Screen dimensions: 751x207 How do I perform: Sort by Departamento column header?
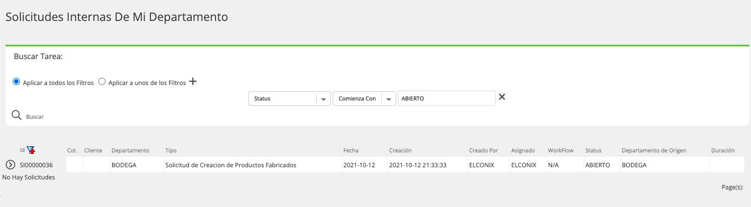(130, 150)
